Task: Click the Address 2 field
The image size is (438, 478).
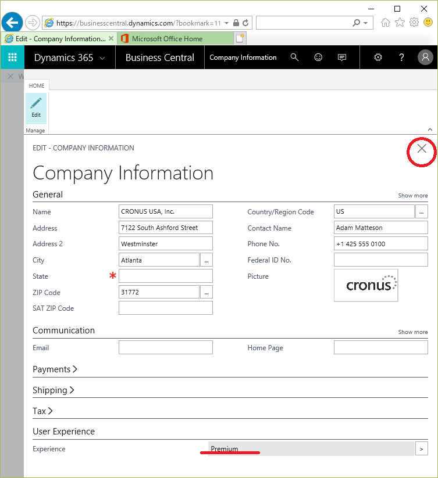Action: [165, 244]
